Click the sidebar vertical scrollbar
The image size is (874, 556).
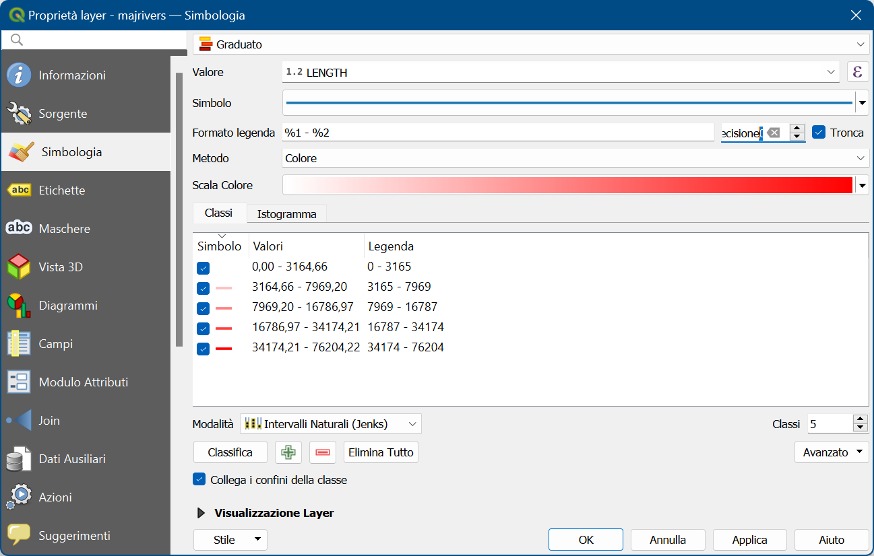coord(179,209)
